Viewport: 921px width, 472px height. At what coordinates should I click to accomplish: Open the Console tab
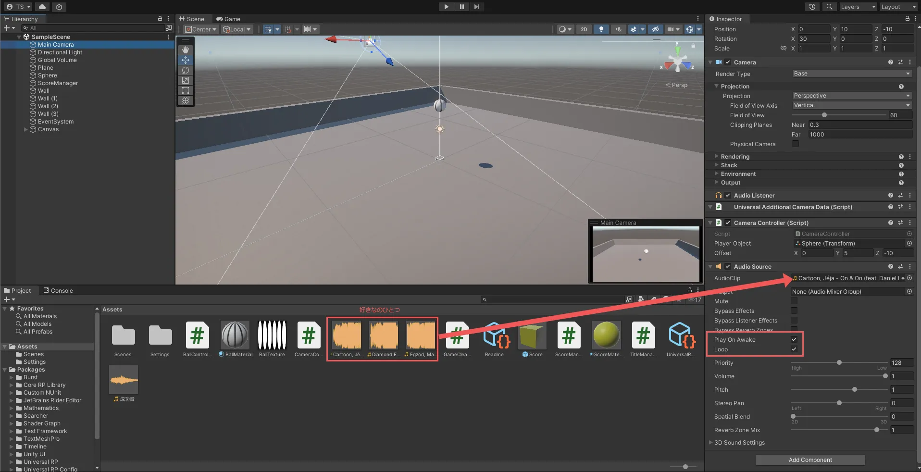tap(59, 291)
